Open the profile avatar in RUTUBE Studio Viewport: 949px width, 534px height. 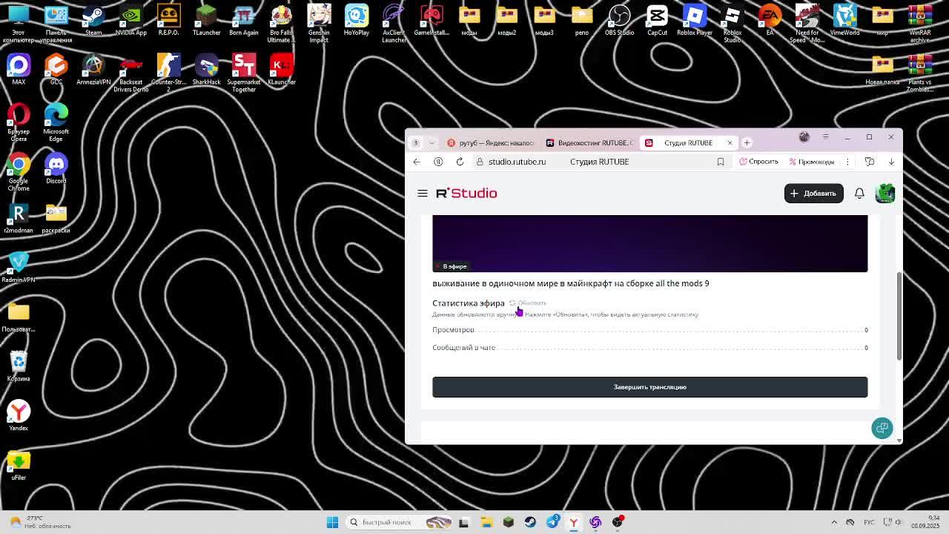884,194
